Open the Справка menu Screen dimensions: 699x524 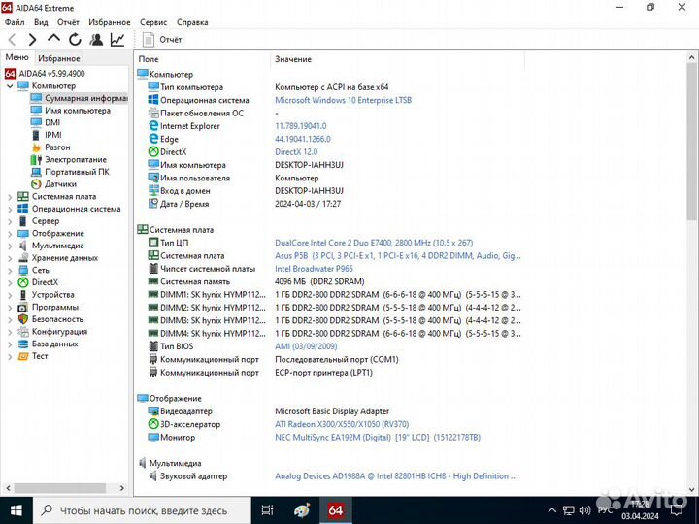click(x=192, y=22)
